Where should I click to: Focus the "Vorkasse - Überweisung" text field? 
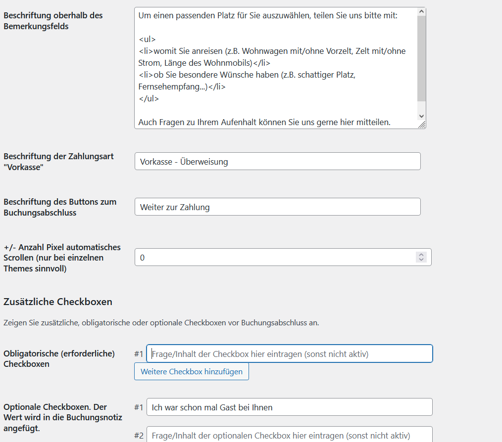click(x=277, y=162)
